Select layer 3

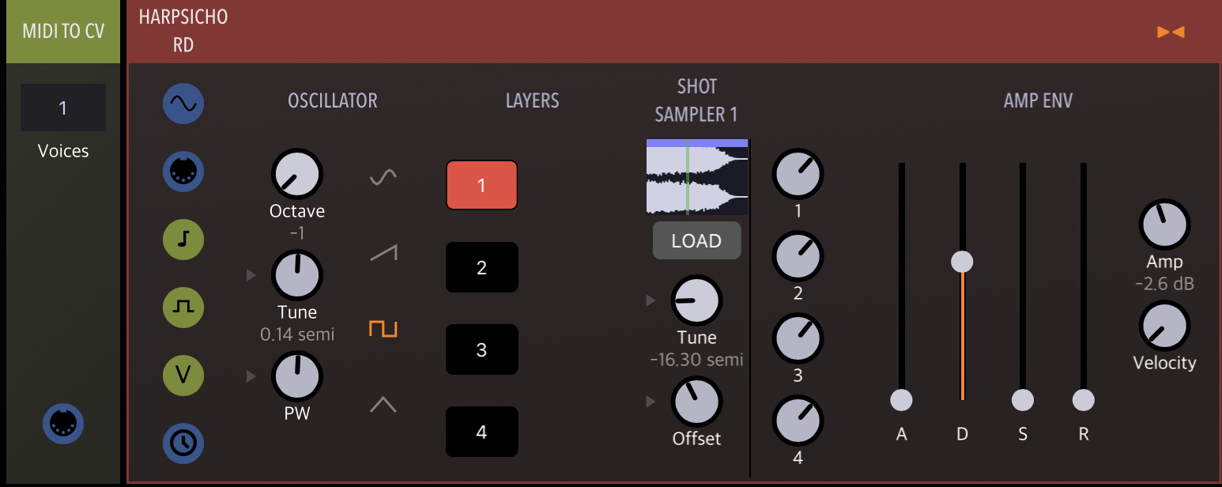click(x=481, y=349)
